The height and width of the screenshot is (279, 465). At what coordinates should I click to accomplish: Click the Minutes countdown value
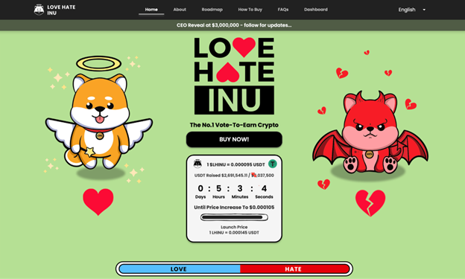point(240,188)
